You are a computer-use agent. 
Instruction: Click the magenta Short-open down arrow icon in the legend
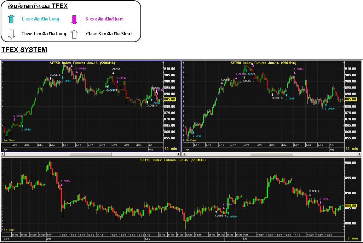[x=74, y=20]
